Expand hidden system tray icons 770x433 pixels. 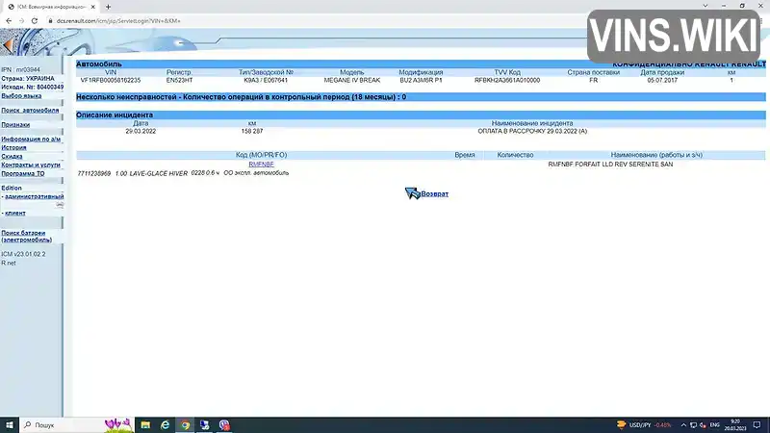pos(683,424)
